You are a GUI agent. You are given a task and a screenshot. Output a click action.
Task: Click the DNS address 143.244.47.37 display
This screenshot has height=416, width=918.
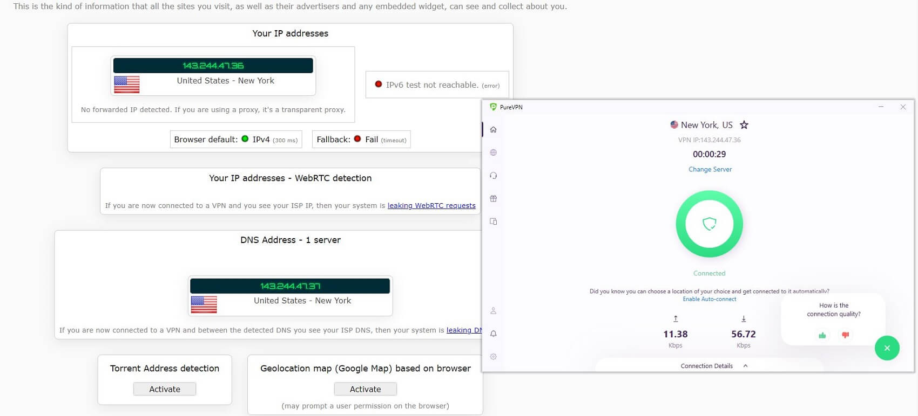(x=290, y=286)
